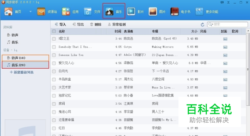The image size is (250, 136).
Task: Open the 电子书 ebook icon
Action: point(174,12)
